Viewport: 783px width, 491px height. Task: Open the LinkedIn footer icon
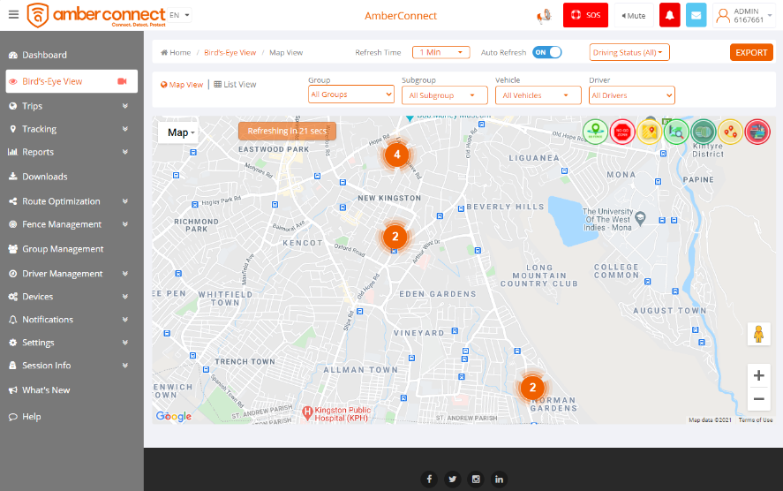499,479
